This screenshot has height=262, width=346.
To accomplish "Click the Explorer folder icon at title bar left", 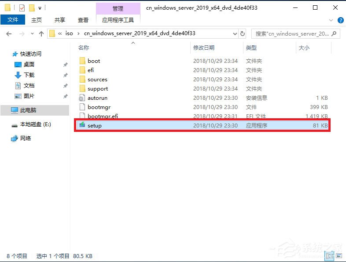I will point(7,8).
